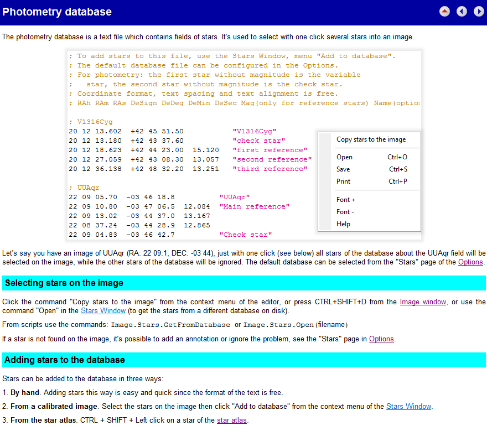Image resolution: width=487 pixels, height=426 pixels.
Task: Click the magnitude value 12.084
Action: tap(197, 206)
